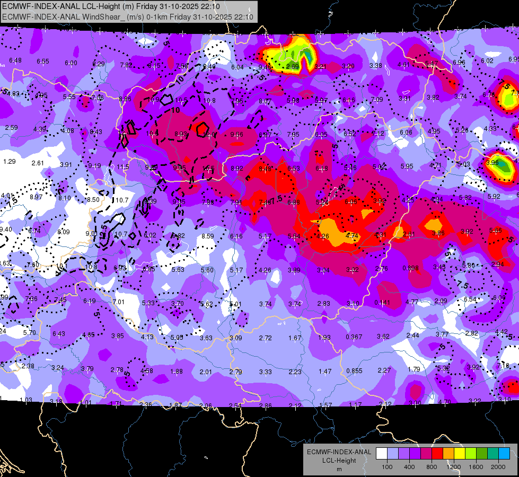Click the grid value 3.38

[x=376, y=66]
